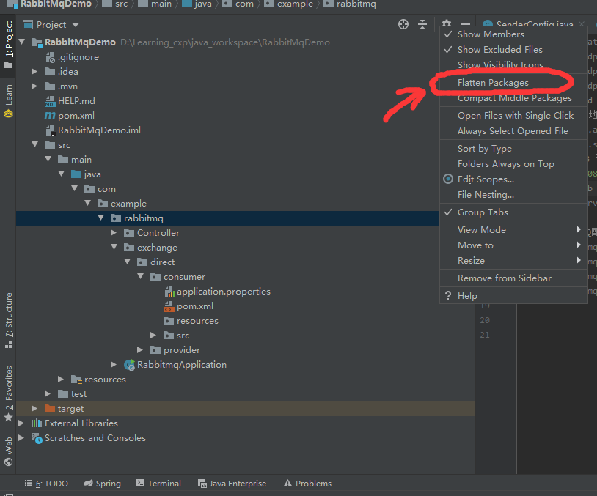The height and width of the screenshot is (496, 597).
Task: Toggle Sort by Type option
Action: (513, 149)
